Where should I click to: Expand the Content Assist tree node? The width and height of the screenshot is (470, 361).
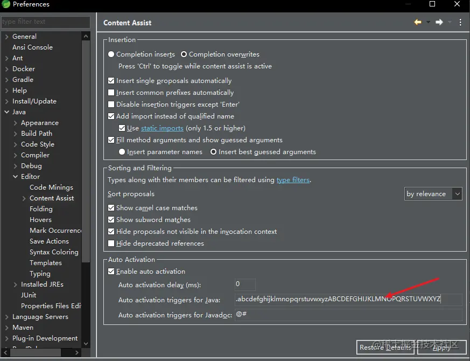coord(24,198)
